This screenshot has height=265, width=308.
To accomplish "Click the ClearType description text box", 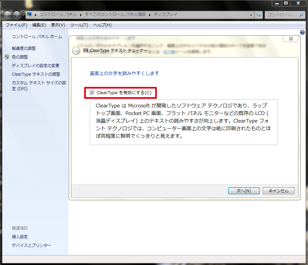I will click(x=184, y=122).
